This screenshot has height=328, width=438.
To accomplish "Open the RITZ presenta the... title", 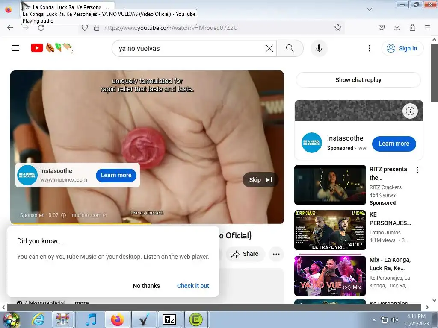I will pos(388,173).
